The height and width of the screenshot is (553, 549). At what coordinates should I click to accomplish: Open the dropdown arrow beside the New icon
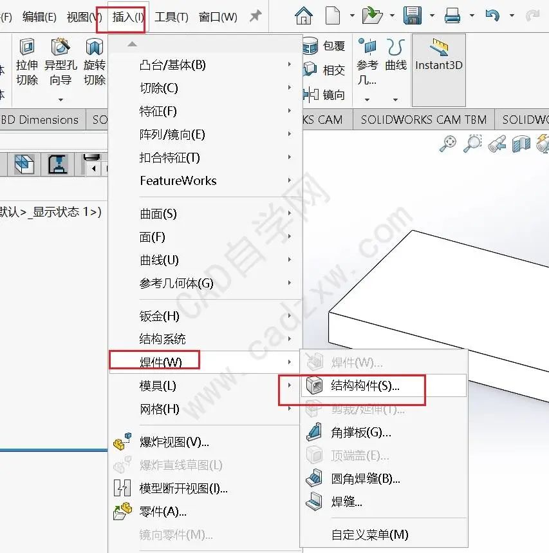coord(352,15)
